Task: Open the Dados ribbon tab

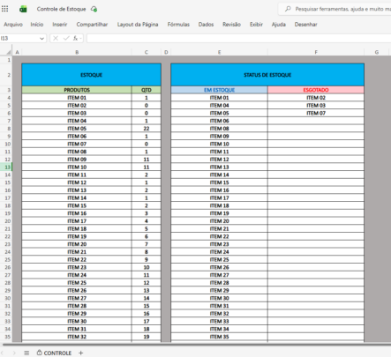Action: 206,25
